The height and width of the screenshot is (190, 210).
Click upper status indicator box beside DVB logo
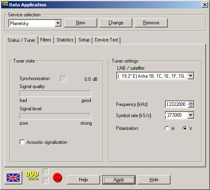(45, 172)
